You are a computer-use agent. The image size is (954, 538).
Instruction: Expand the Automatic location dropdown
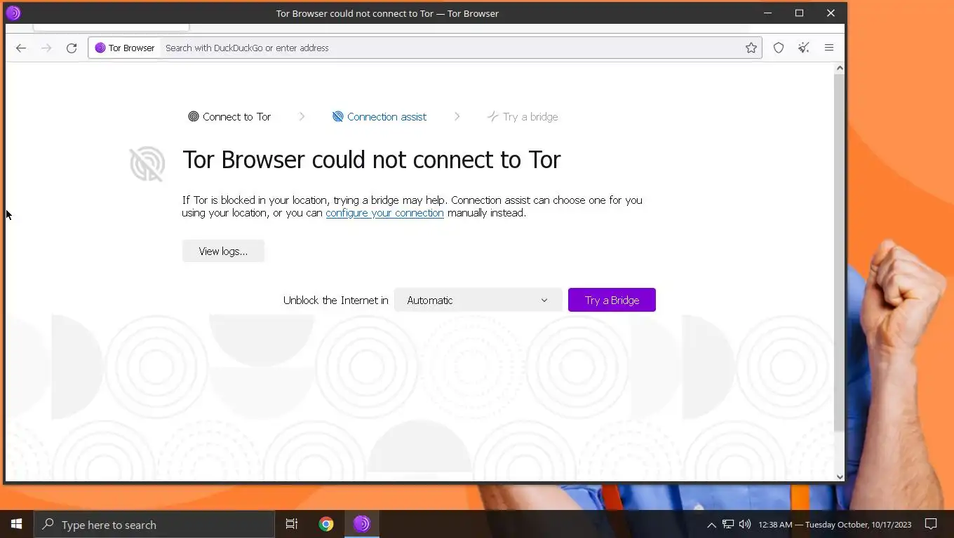coord(478,300)
